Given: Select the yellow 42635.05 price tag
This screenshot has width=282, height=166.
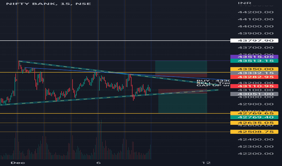Looking at the screenshot, I should coord(254,123).
